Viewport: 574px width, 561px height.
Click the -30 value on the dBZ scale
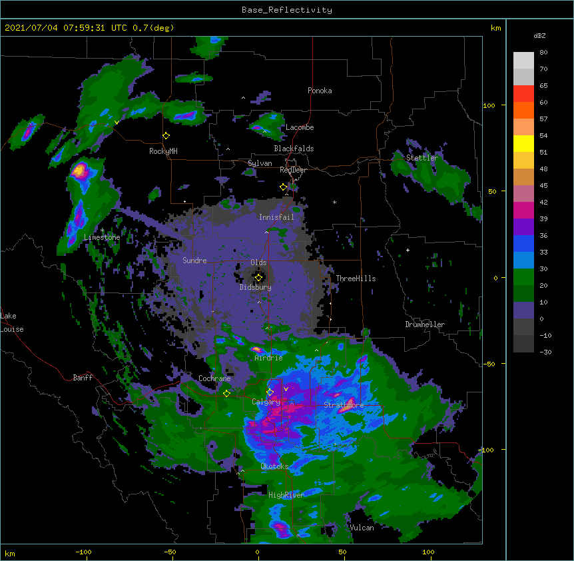tap(545, 352)
